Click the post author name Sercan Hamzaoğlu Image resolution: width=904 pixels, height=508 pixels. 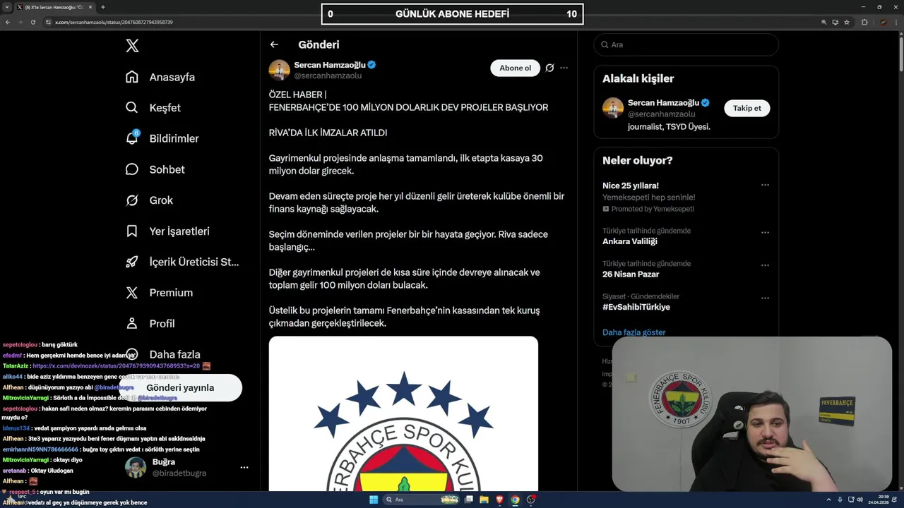pyautogui.click(x=329, y=65)
